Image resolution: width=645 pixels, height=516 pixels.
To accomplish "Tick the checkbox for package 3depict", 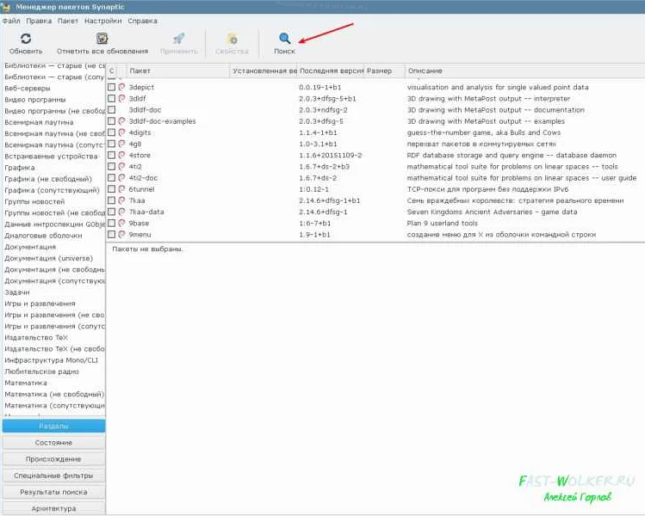I will [111, 87].
